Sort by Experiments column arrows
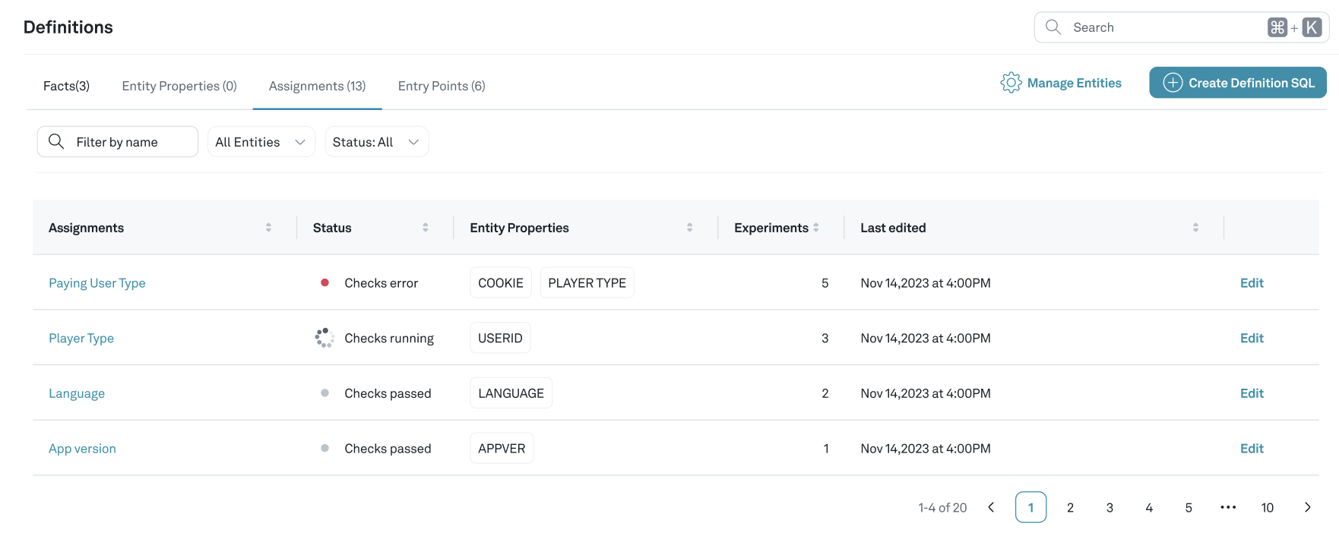Viewport: 1339px width, 539px height. point(816,228)
